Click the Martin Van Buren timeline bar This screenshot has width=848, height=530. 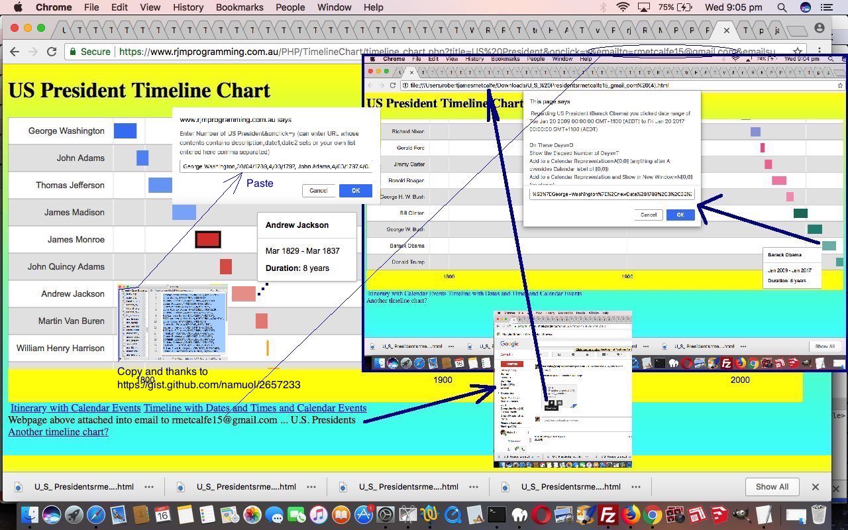pos(261,321)
